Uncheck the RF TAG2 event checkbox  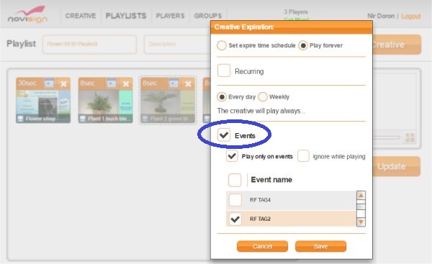coord(235,219)
